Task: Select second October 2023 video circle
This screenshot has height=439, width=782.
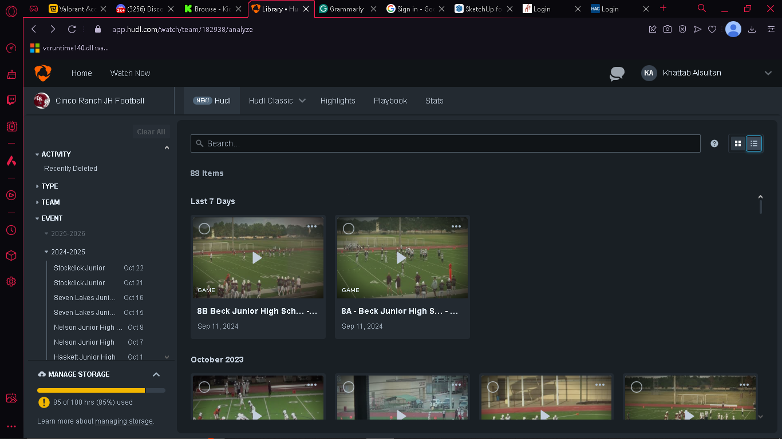Action: (349, 387)
